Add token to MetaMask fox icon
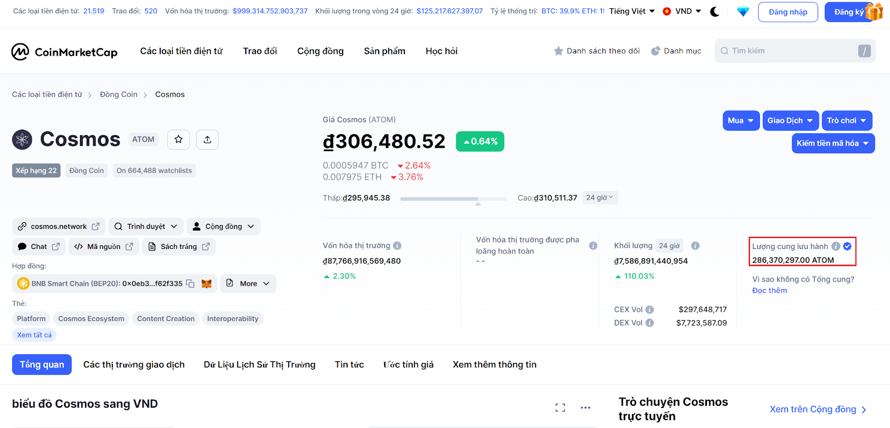This screenshot has height=428, width=890. [206, 283]
